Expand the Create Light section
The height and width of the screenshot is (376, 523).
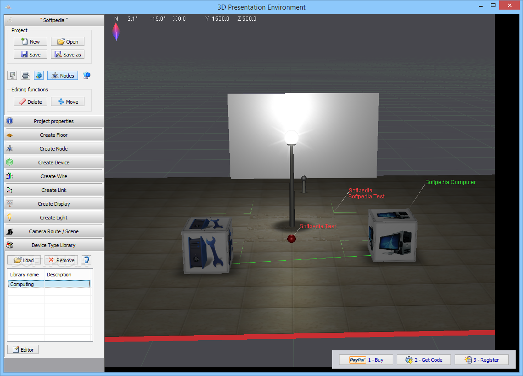pos(54,218)
